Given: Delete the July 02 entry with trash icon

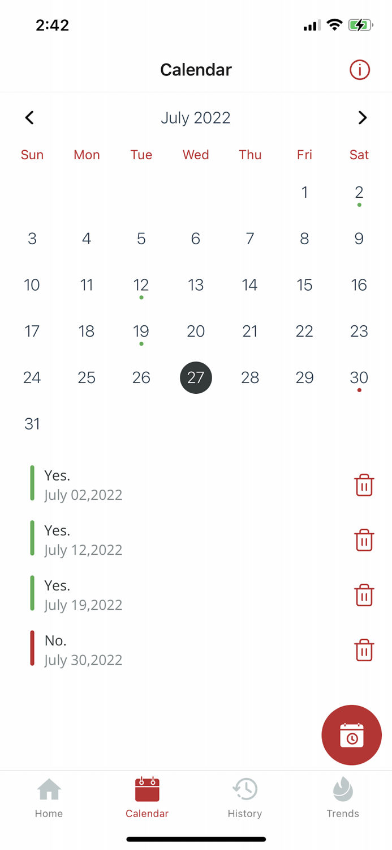Looking at the screenshot, I should (364, 485).
